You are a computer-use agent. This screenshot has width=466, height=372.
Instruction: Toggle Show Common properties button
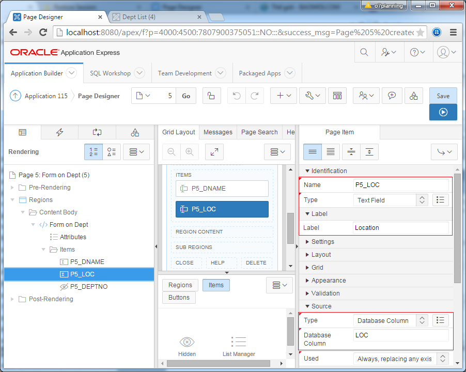[x=313, y=152]
